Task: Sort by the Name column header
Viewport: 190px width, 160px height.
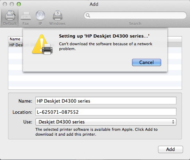Action: (15, 39)
